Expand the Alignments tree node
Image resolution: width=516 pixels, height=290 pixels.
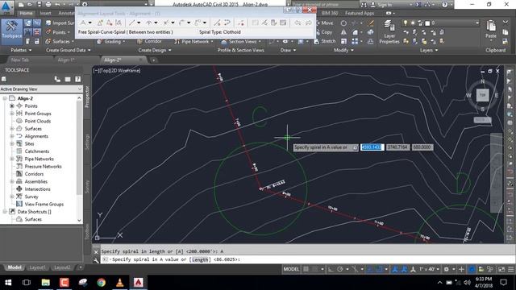coord(12,136)
